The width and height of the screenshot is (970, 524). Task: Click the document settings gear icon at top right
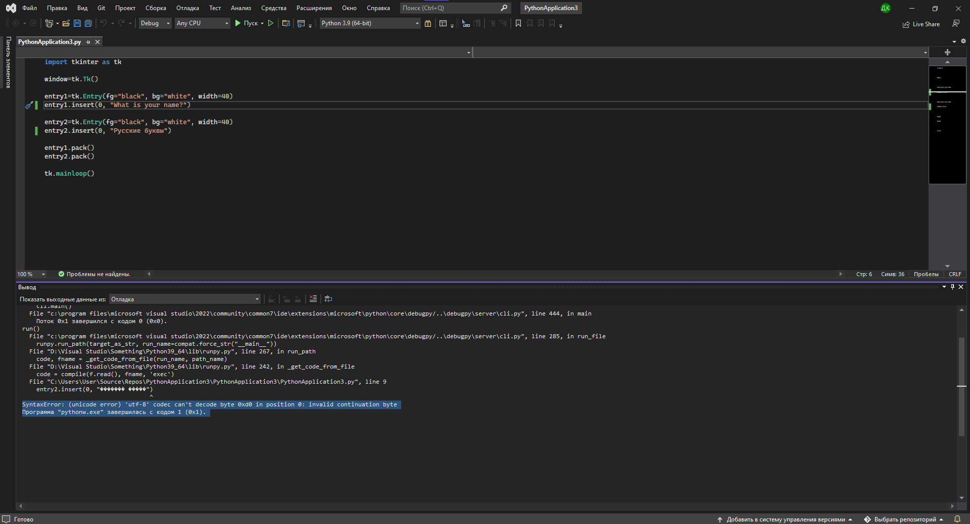(x=963, y=41)
